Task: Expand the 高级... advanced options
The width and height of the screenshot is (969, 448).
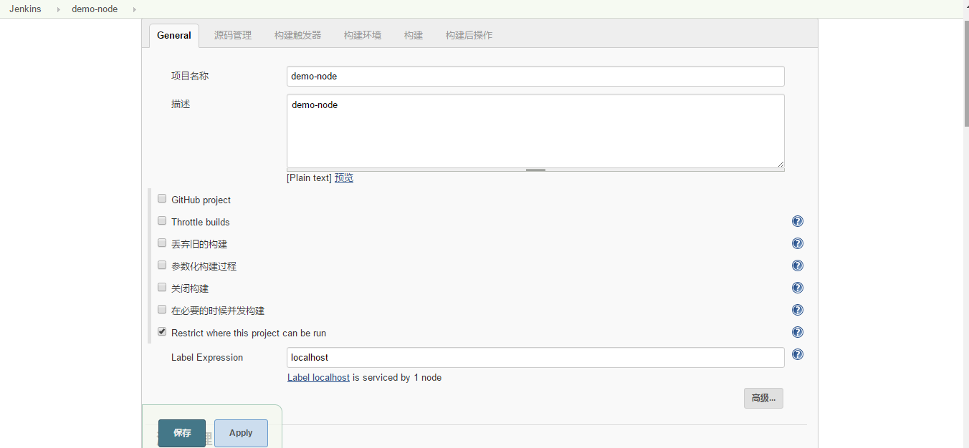Action: (x=763, y=399)
